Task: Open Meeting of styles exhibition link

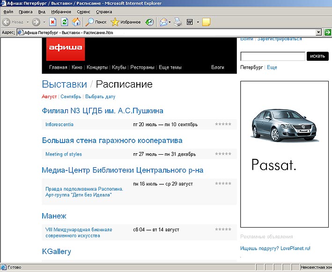Action: (64, 154)
